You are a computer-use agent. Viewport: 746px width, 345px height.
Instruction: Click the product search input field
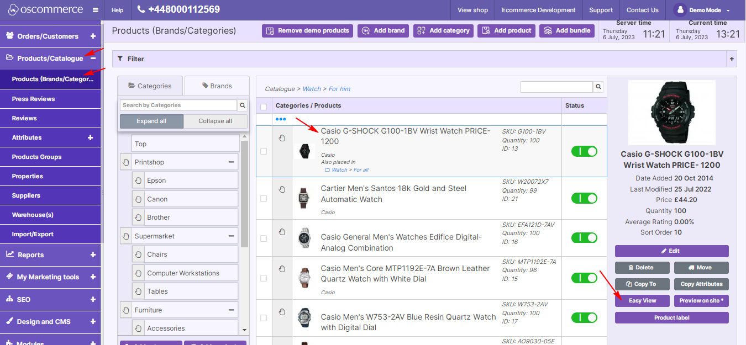556,87
